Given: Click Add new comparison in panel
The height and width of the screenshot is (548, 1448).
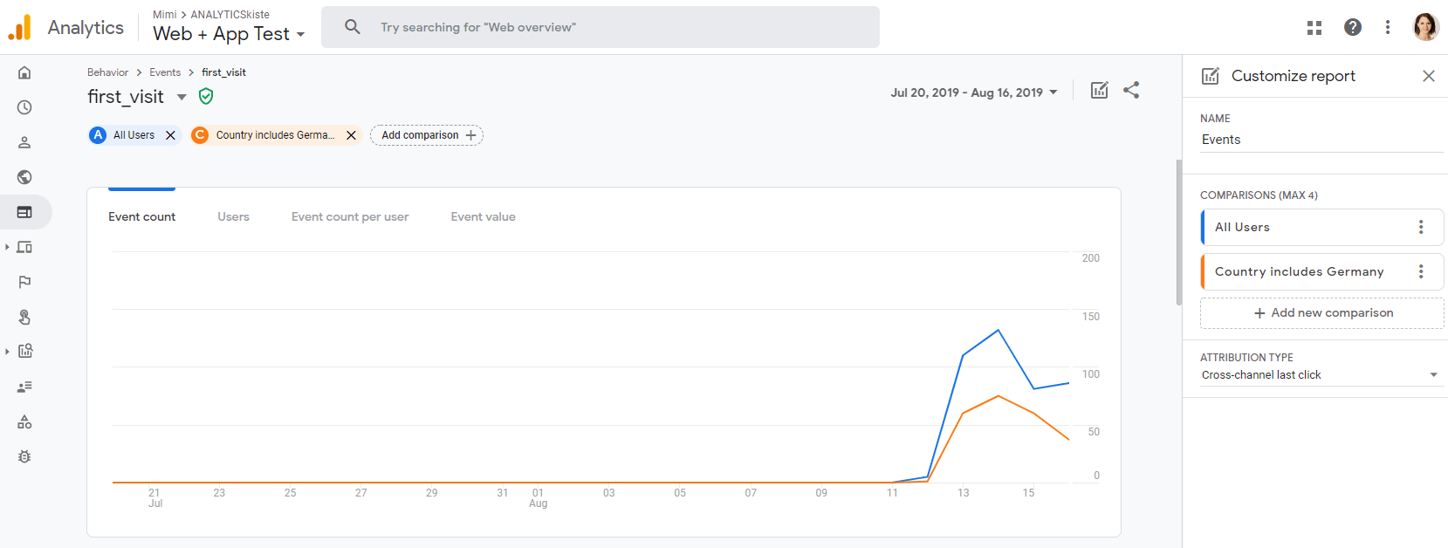Looking at the screenshot, I should (1321, 313).
